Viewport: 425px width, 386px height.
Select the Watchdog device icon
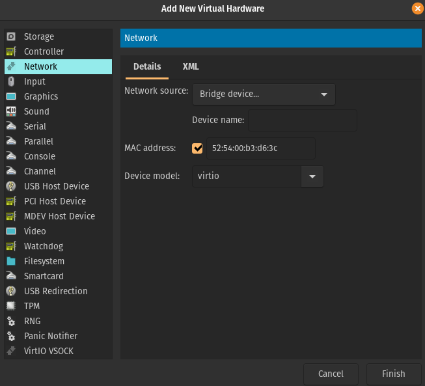(11, 246)
